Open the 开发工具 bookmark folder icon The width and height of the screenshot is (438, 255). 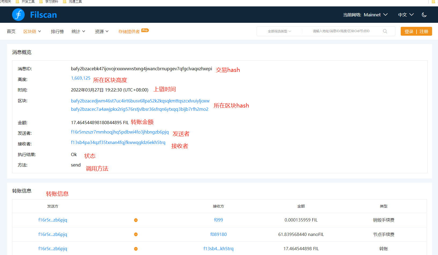pyautogui.click(x=17, y=2)
